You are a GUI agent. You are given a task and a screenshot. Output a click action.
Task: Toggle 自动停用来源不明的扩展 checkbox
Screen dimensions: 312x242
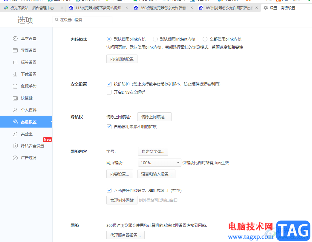point(109,127)
